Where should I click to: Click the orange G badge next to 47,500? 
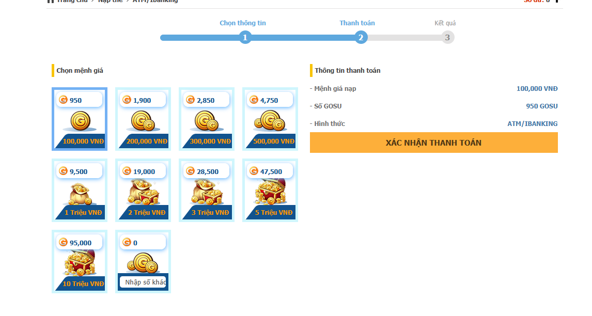point(254,171)
